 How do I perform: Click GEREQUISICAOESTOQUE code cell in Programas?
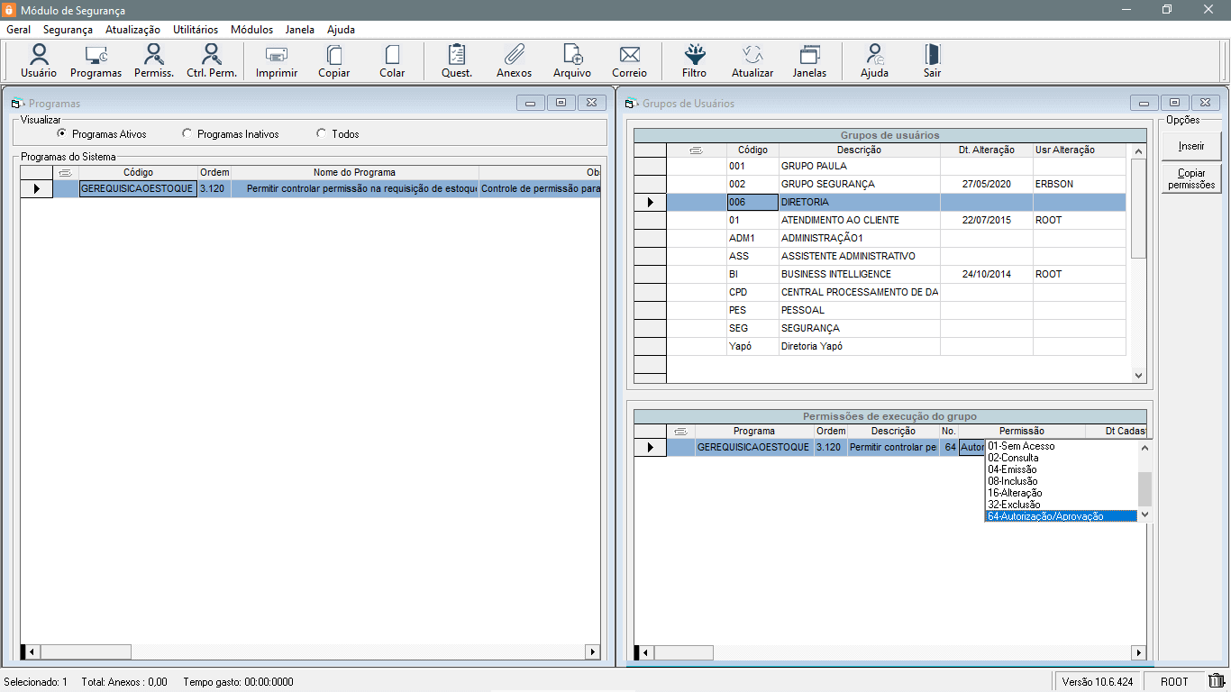138,188
